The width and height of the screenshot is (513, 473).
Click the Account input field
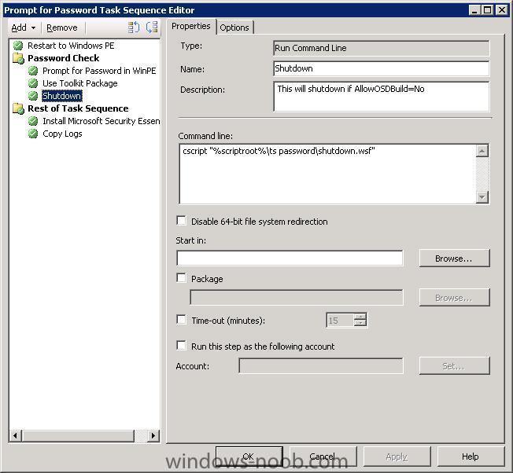click(x=321, y=366)
